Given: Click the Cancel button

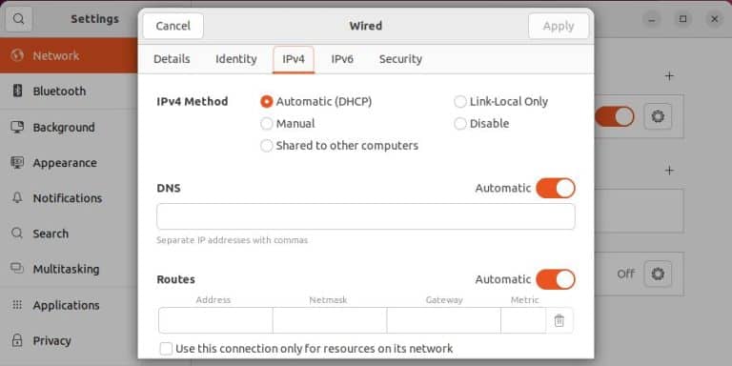Looking at the screenshot, I should coord(173,26).
